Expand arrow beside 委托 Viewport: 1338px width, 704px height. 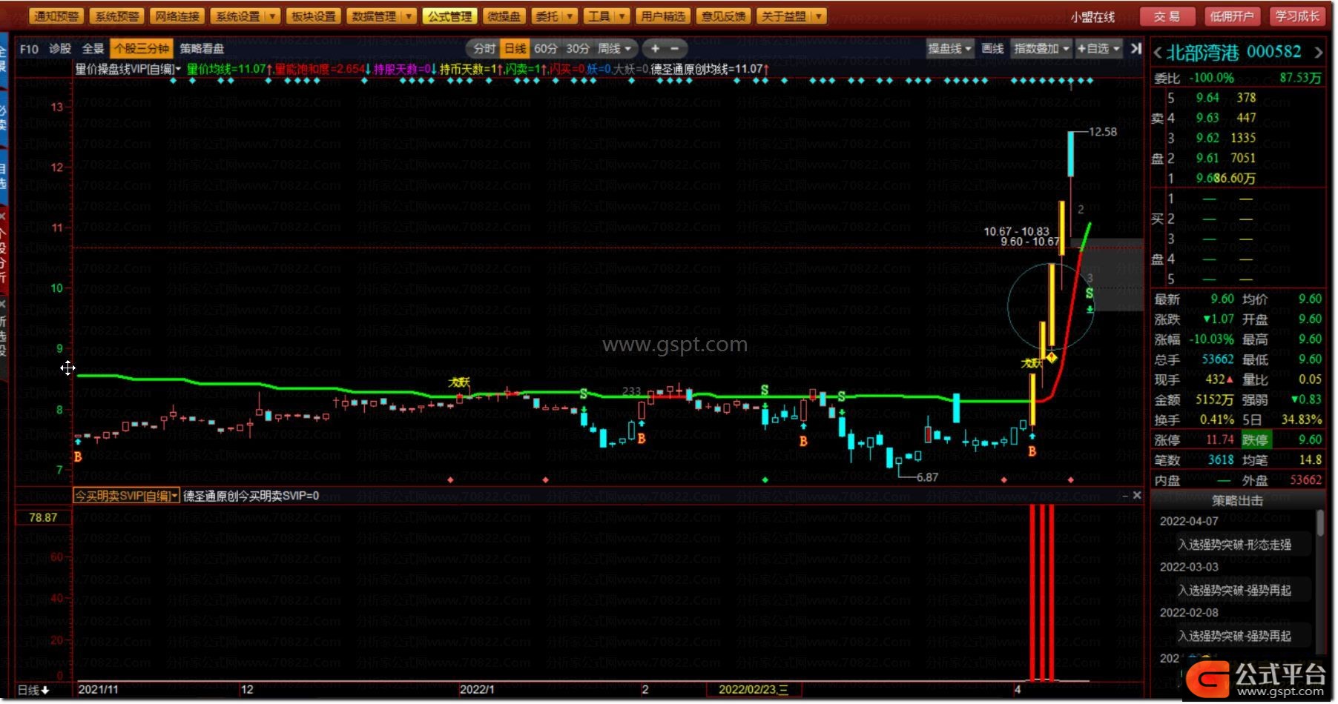(x=570, y=16)
